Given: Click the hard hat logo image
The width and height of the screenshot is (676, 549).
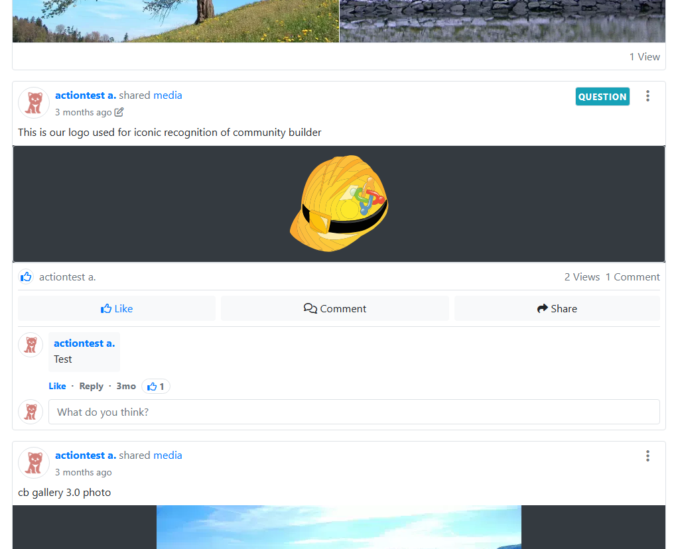Looking at the screenshot, I should click(339, 204).
